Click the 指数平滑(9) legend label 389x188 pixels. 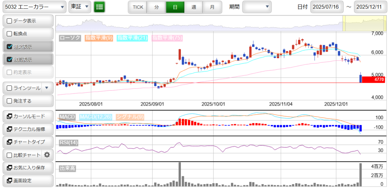pos(99,38)
